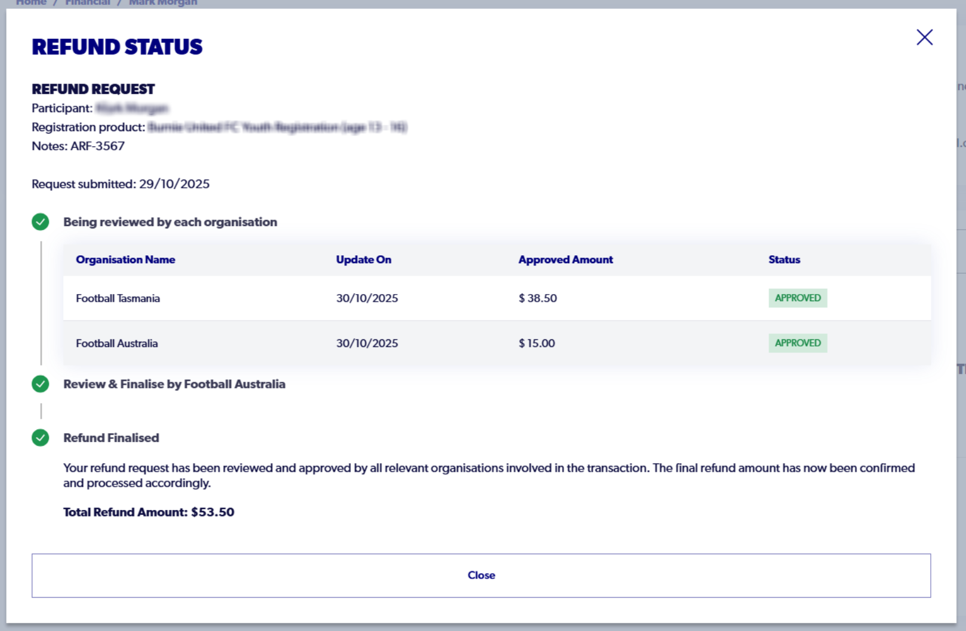Click the Close button at the bottom
The width and height of the screenshot is (966, 631).
tap(481, 576)
